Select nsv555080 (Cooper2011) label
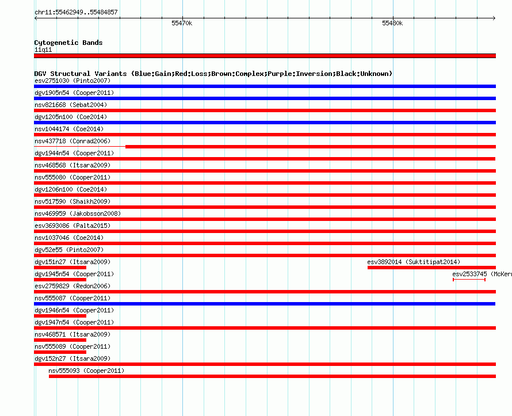The height and width of the screenshot is (416, 512). 72,177
